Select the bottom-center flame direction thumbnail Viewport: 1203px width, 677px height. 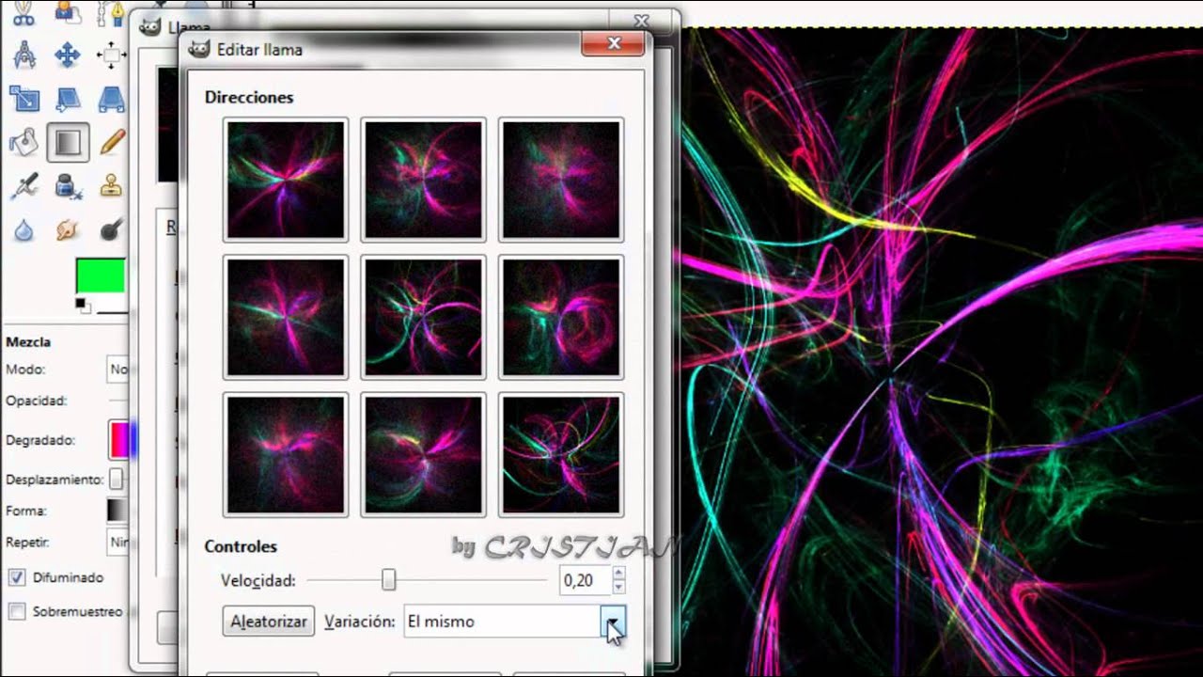click(x=424, y=454)
